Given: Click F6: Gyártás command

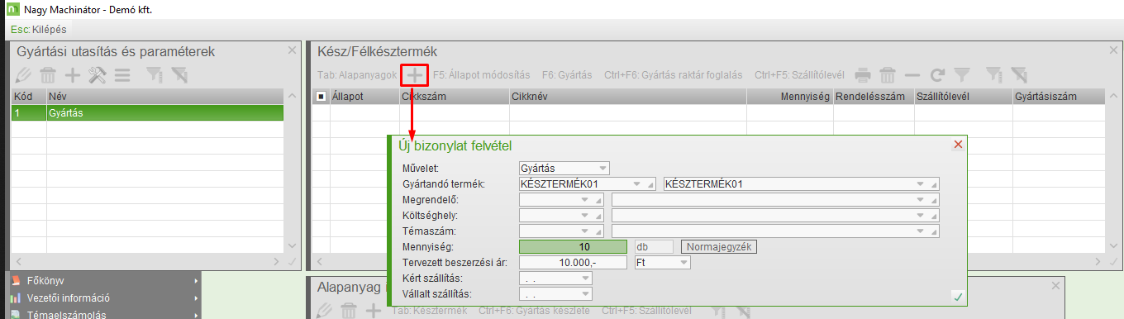Looking at the screenshot, I should (567, 75).
